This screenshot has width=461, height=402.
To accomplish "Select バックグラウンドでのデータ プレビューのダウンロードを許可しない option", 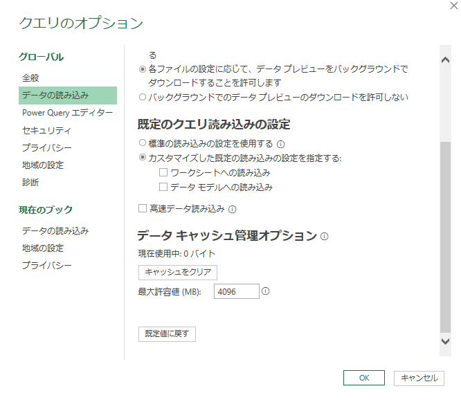I will 143,97.
